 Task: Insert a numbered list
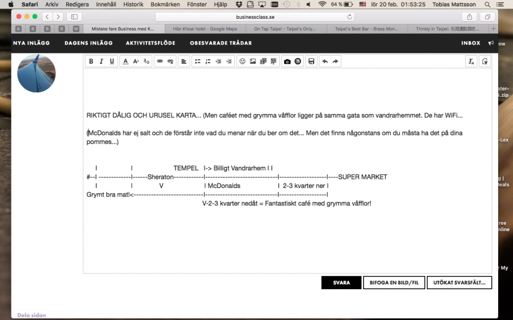(x=208, y=61)
